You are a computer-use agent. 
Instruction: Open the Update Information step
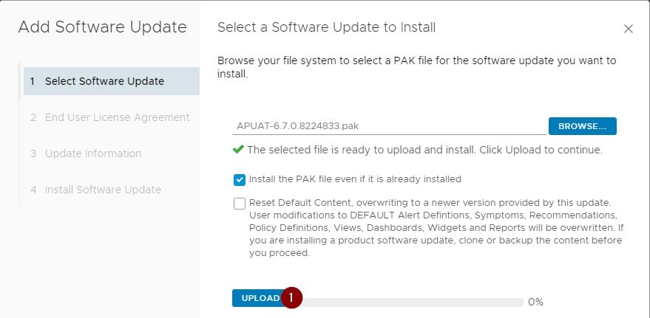pyautogui.click(x=92, y=153)
